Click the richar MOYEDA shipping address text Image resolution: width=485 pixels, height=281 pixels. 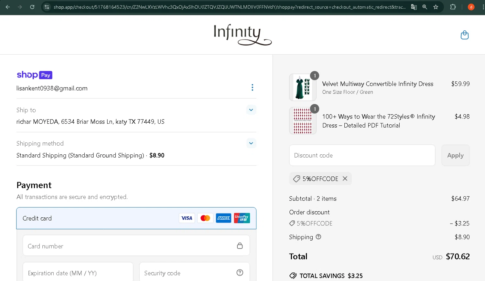point(91,122)
